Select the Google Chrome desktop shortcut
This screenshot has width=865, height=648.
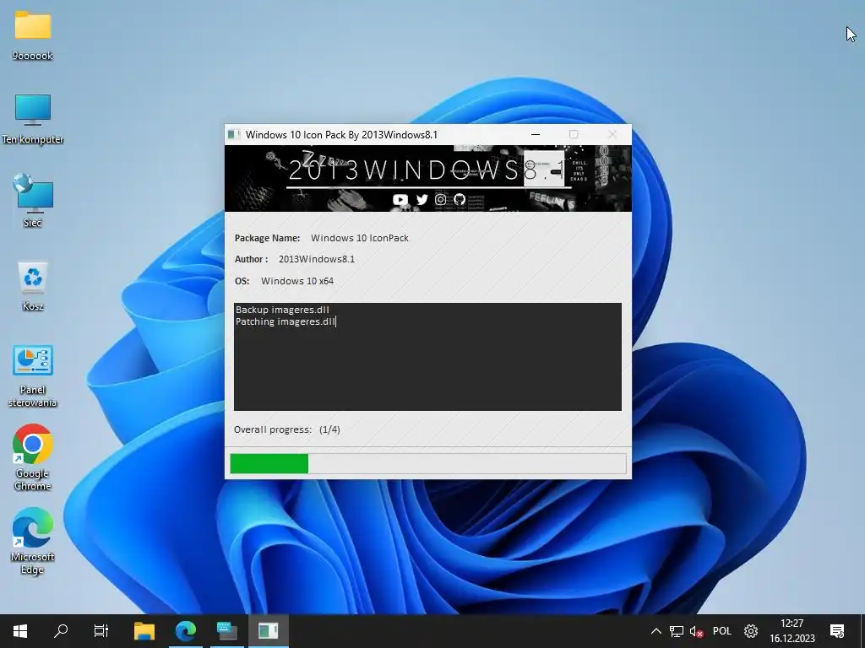pyautogui.click(x=33, y=457)
